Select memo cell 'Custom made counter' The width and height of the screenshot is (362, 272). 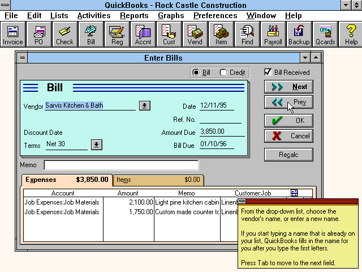click(187, 212)
